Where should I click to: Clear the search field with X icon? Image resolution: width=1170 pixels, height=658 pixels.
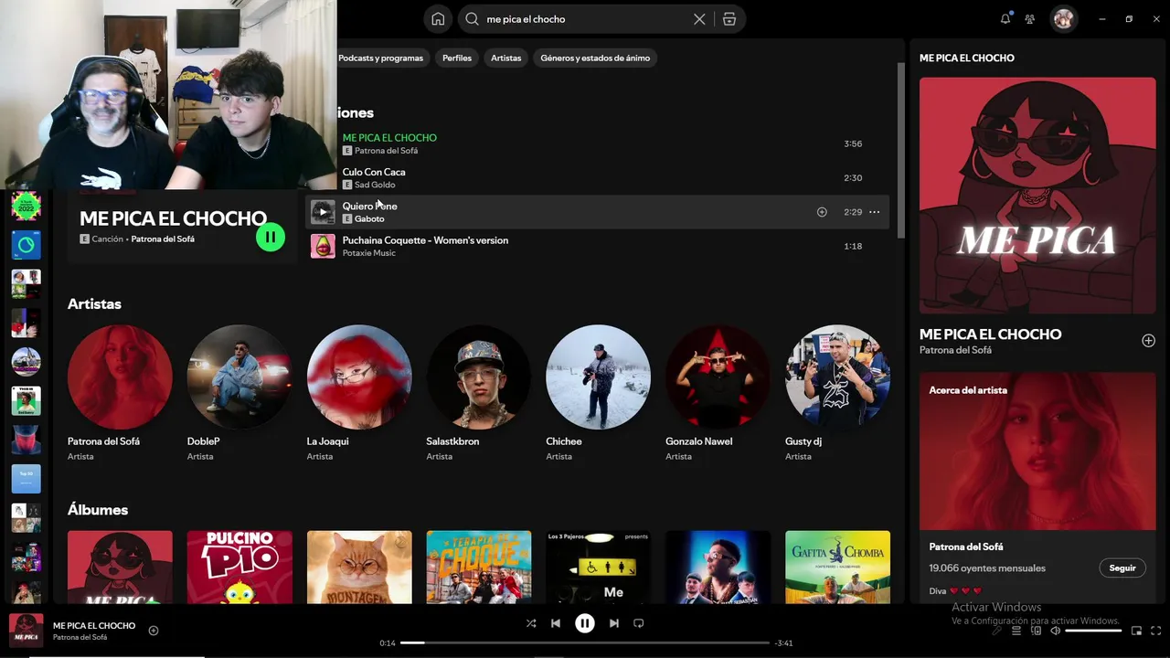pos(699,19)
